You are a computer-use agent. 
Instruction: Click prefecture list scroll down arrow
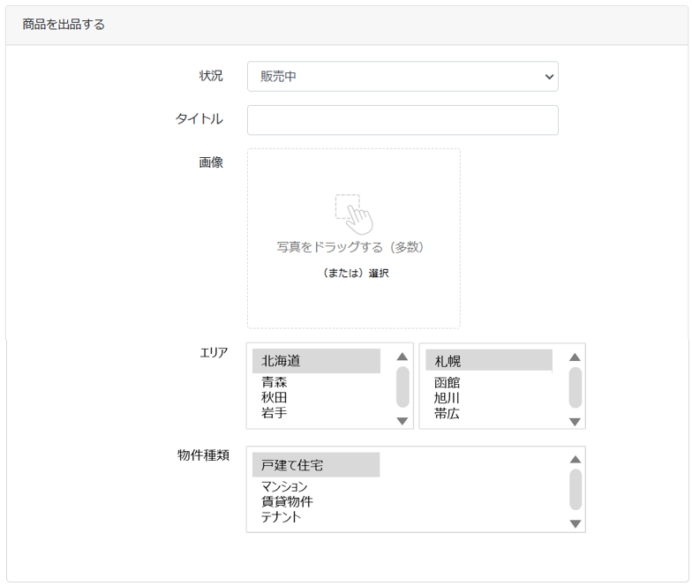402,421
